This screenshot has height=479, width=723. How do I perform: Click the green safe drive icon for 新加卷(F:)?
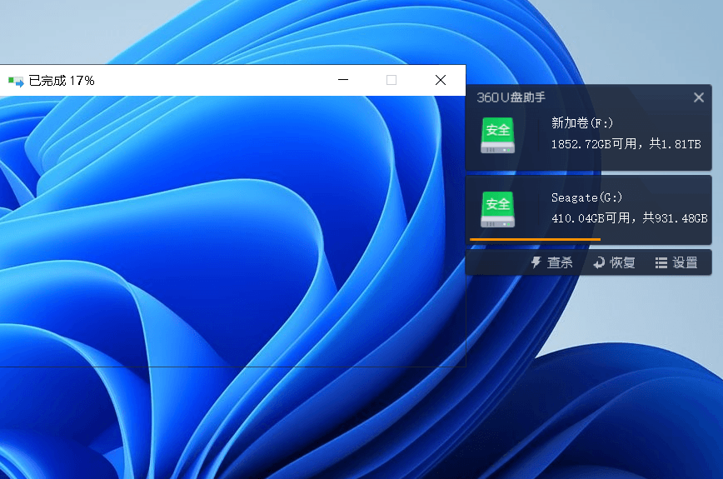pos(497,135)
